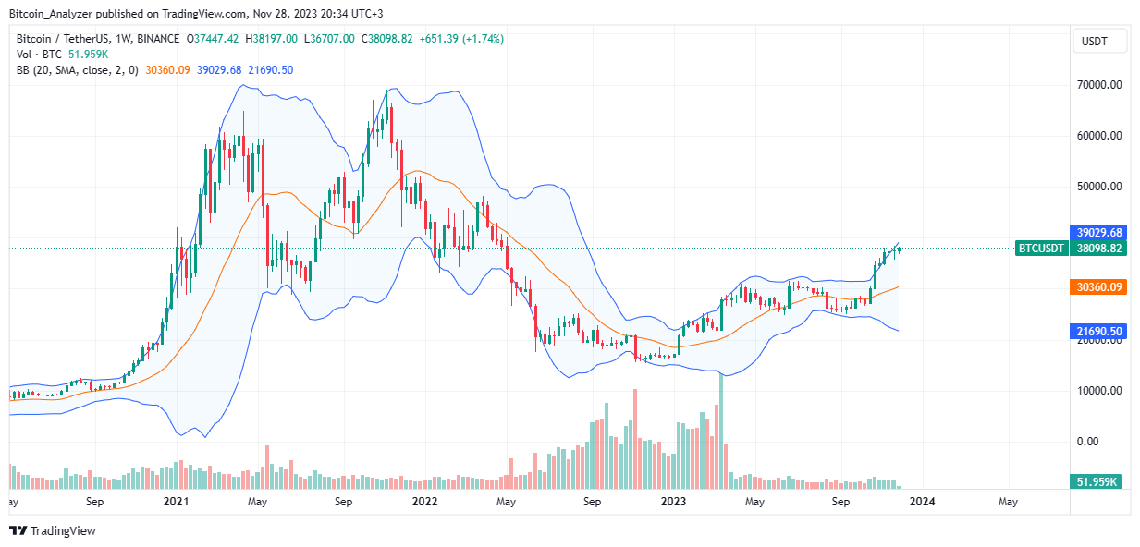The height and width of the screenshot is (547, 1140).
Task: Click the 2023 label on time axis
Action: (x=674, y=502)
